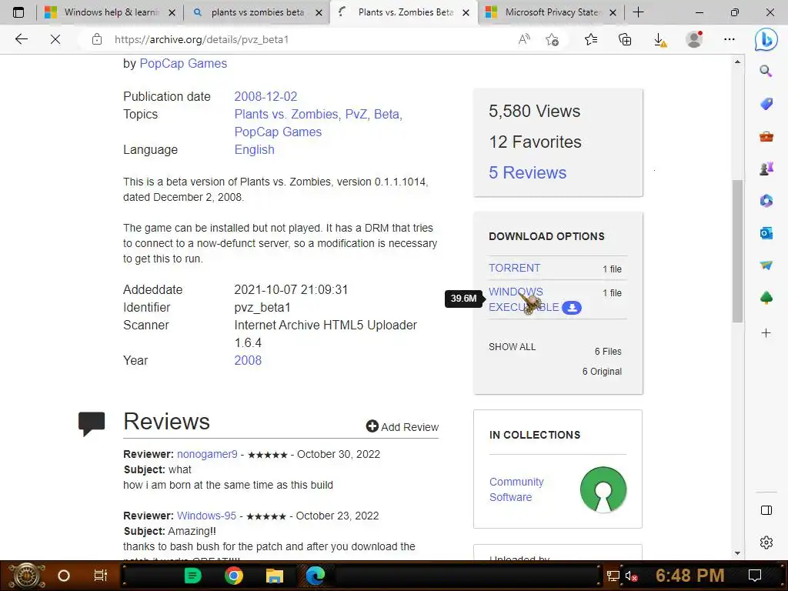
Task: Close the Windows help tab
Action: 172,12
